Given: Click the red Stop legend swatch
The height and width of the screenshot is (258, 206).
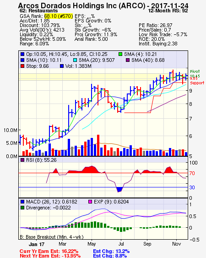Looking at the screenshot, I should click(x=22, y=66).
